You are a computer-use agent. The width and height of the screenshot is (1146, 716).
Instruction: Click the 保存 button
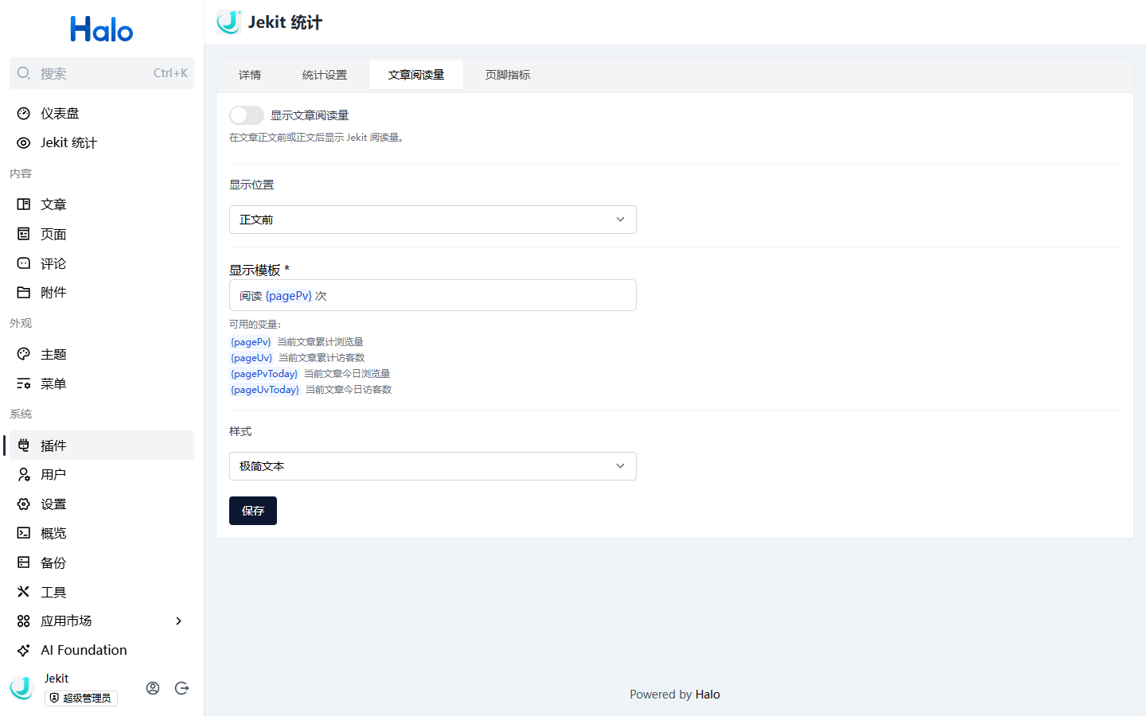[x=253, y=511]
